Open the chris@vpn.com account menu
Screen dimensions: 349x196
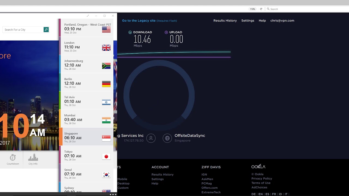click(282, 21)
